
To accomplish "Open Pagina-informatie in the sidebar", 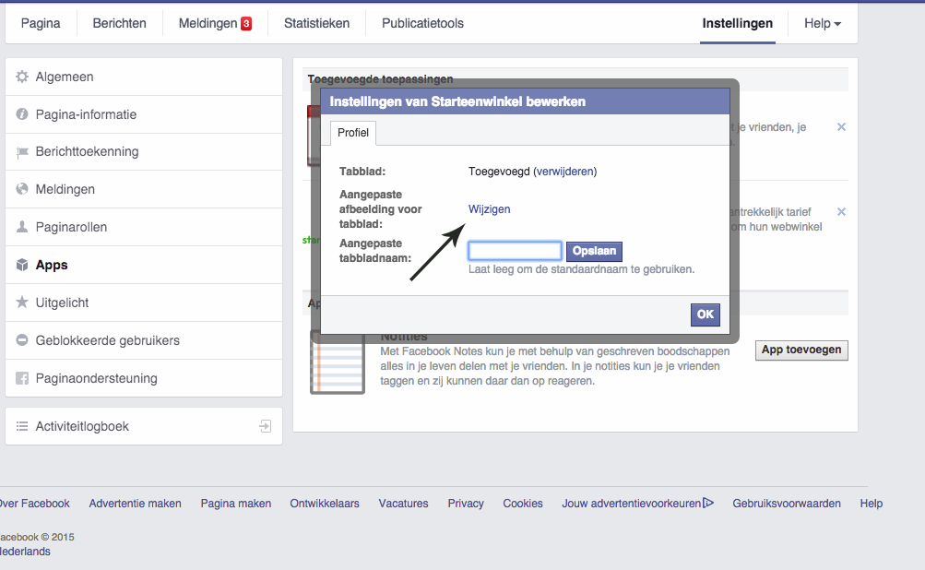I will tap(144, 114).
